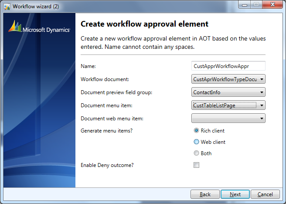Click the 'Document web menu item:' label
This screenshot has height=204, width=286.
112,119
